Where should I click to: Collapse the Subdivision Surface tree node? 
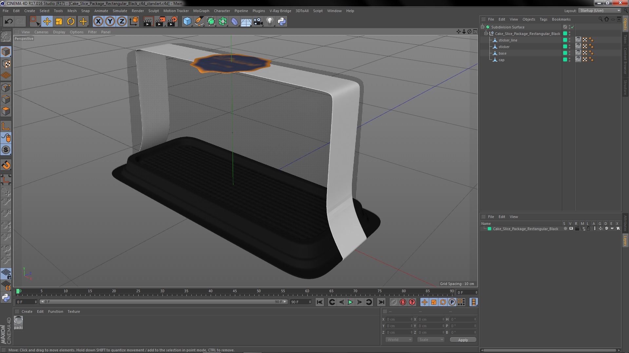(483, 27)
